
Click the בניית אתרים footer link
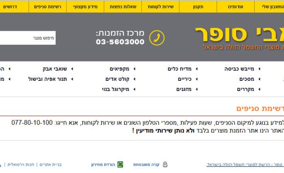point(51,164)
